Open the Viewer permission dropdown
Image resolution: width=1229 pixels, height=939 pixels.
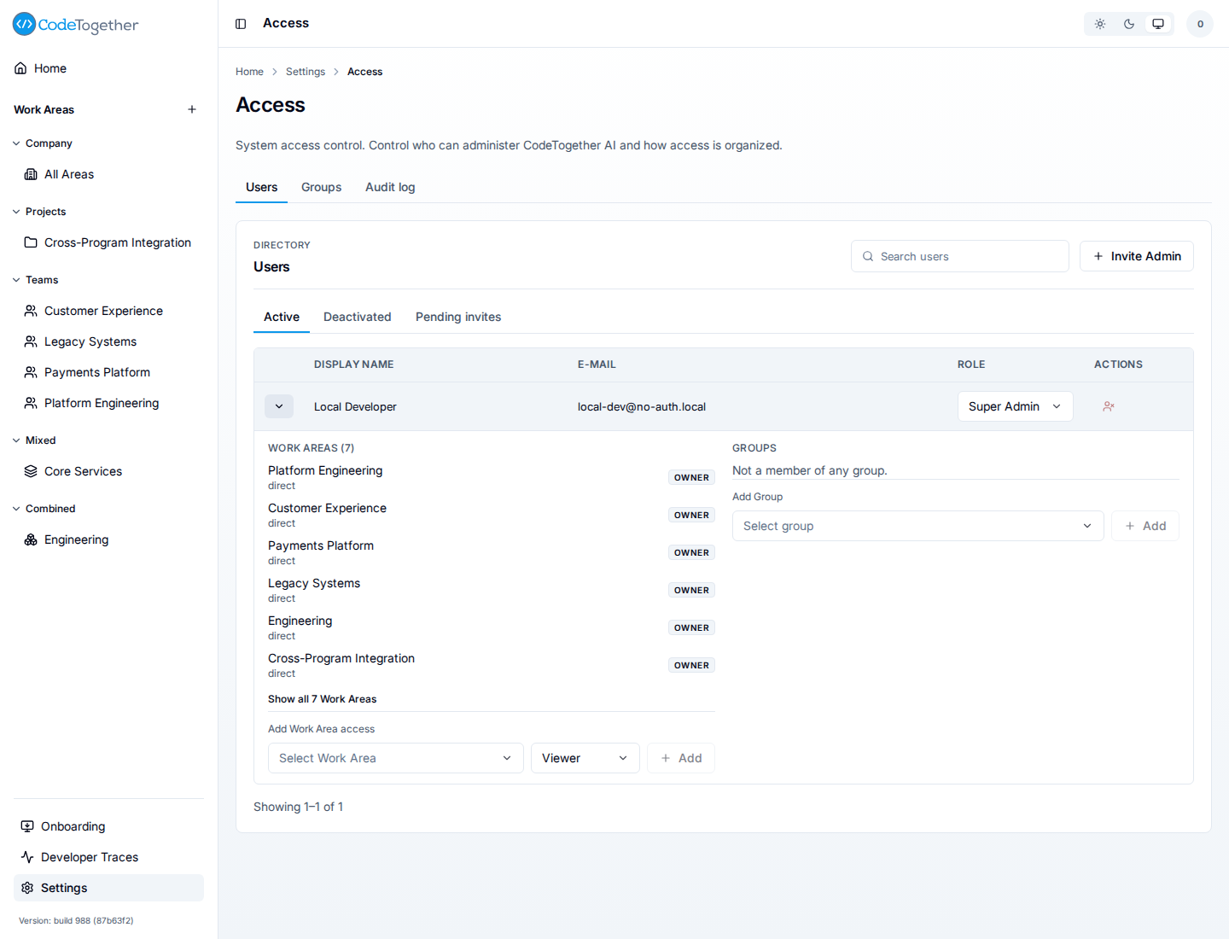click(585, 758)
